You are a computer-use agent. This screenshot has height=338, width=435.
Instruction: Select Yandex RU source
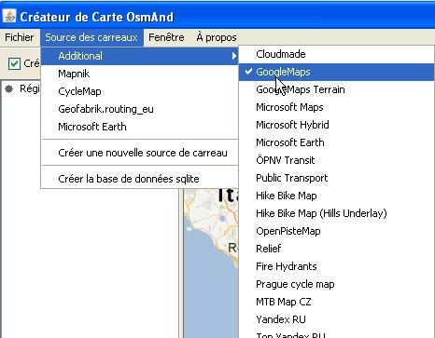pyautogui.click(x=336, y=319)
